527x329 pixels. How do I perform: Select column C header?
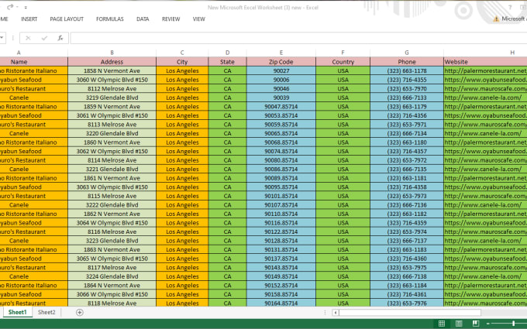[182, 53]
